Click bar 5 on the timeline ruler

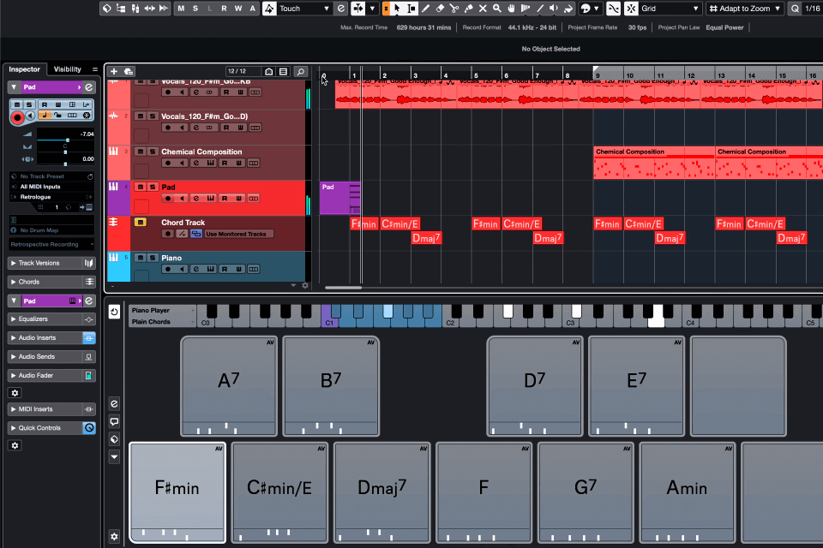(475, 75)
